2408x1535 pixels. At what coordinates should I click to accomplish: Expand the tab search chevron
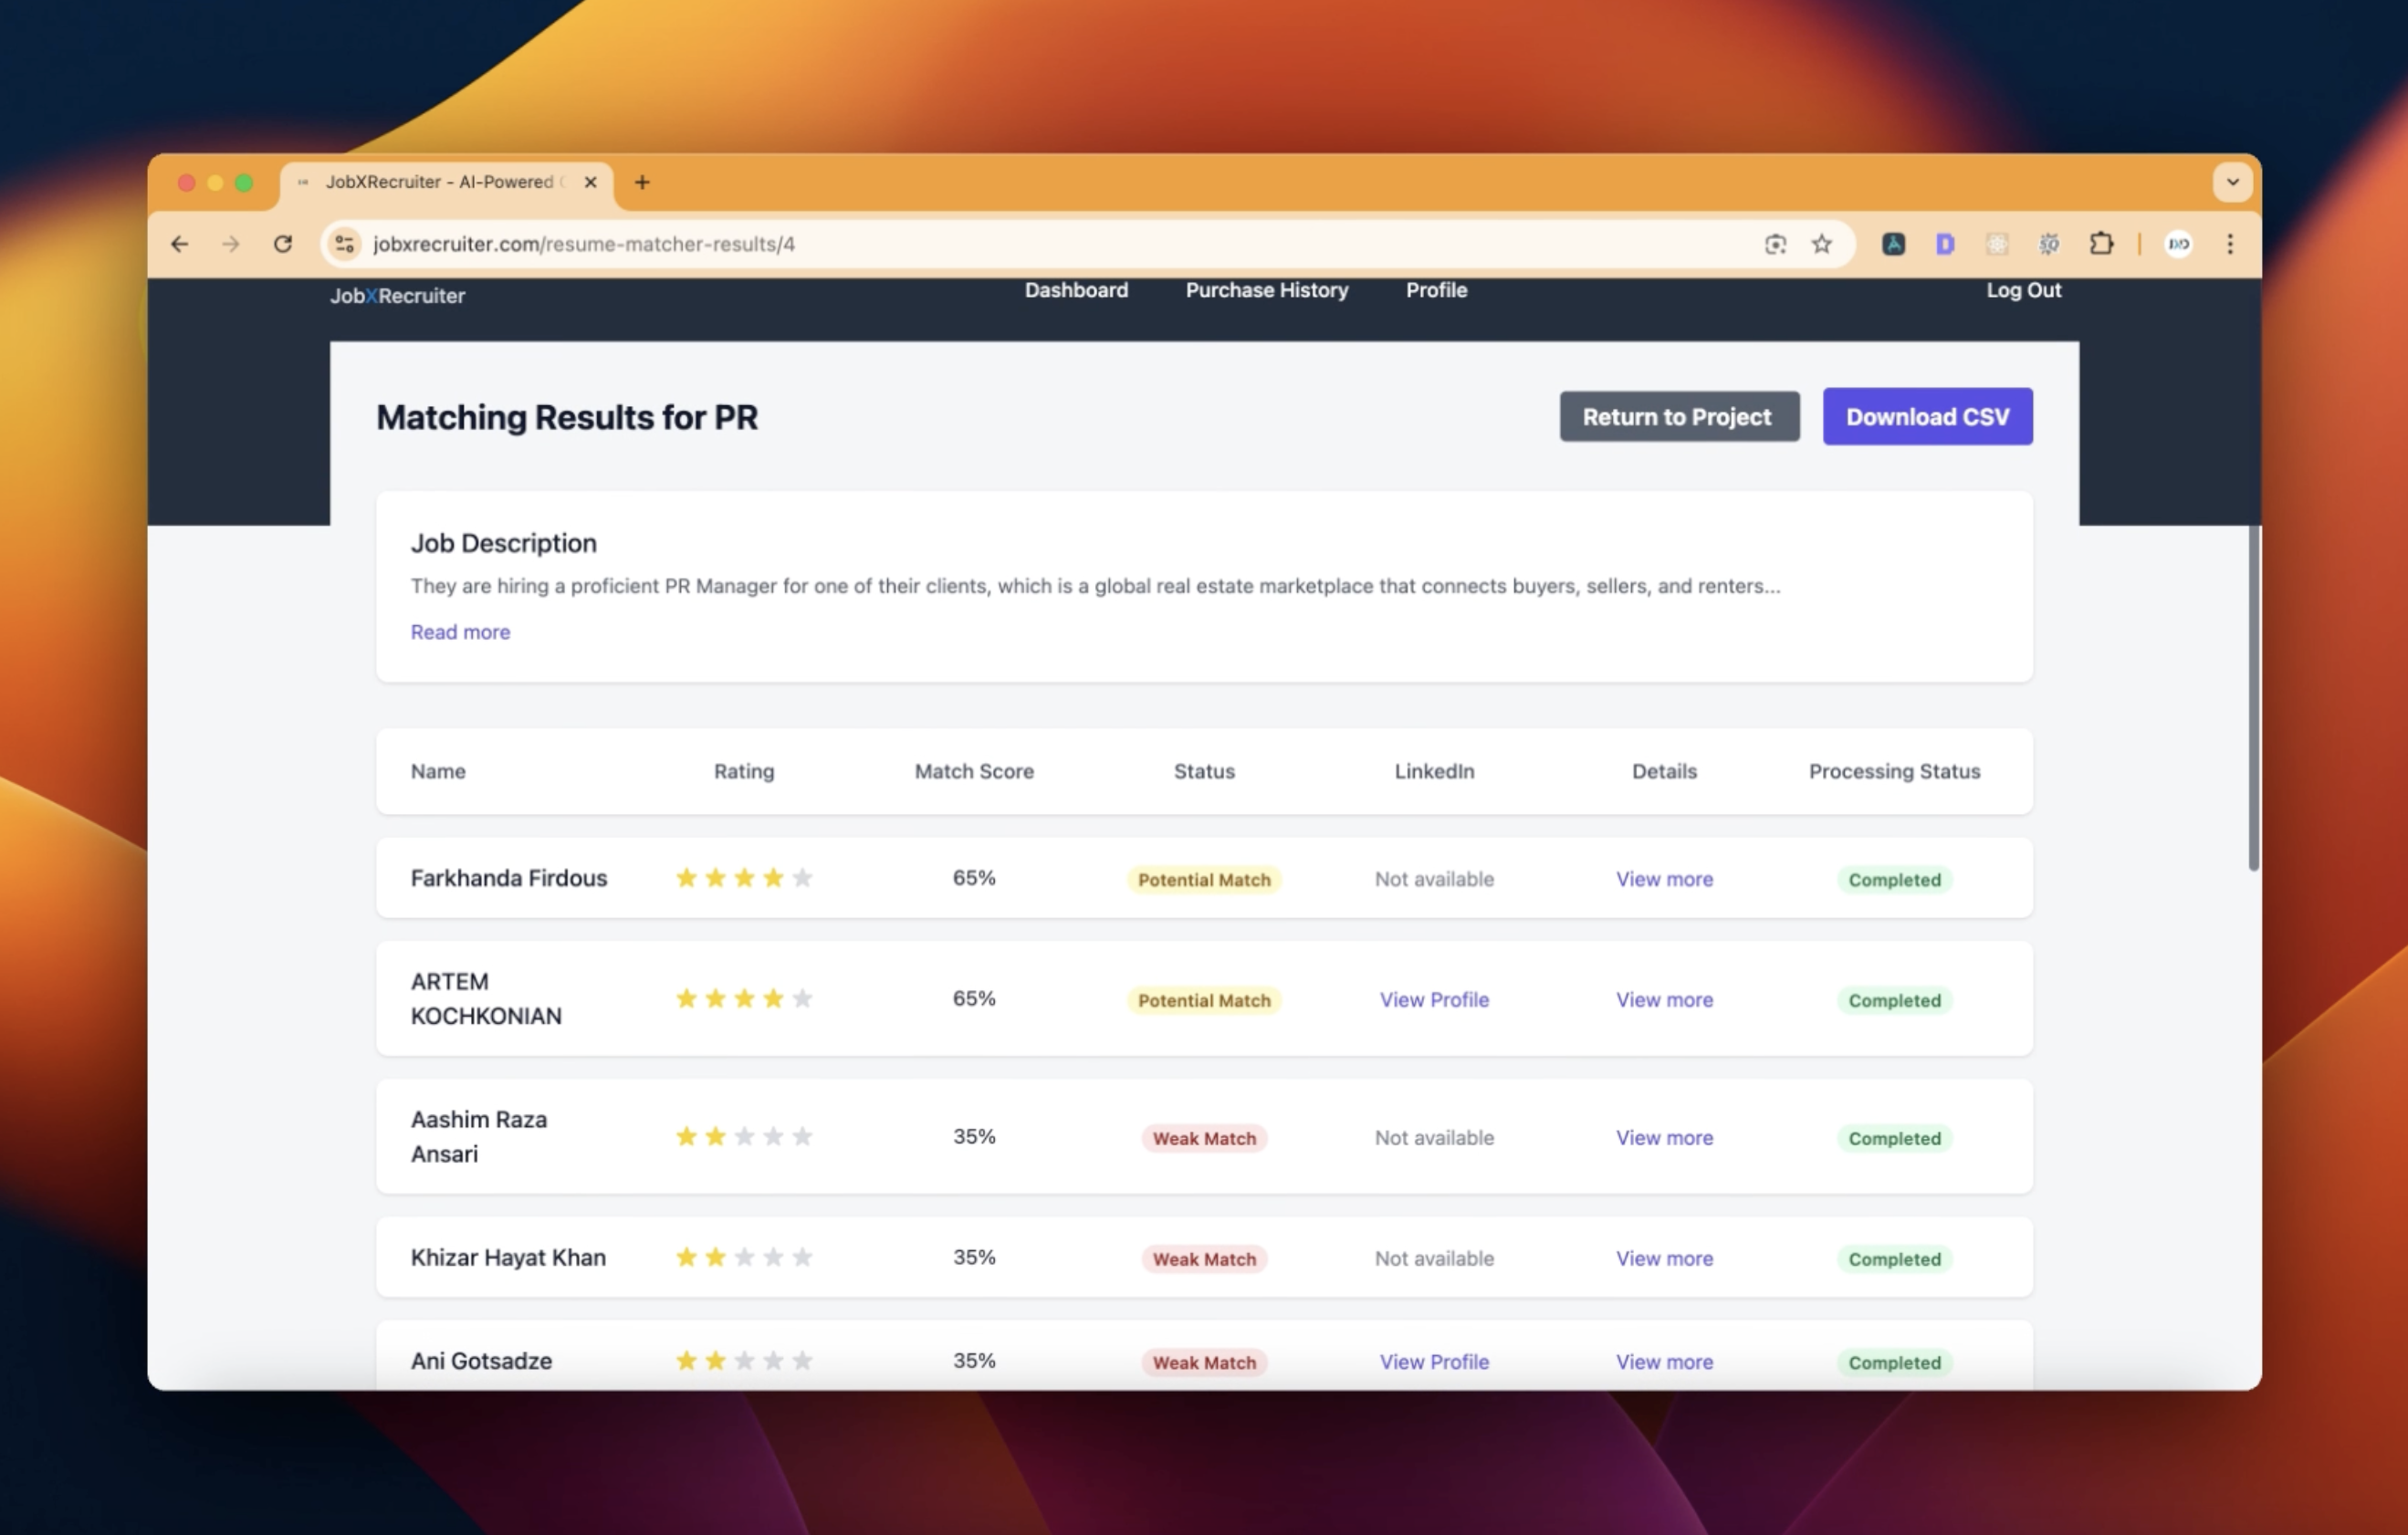click(x=2232, y=182)
